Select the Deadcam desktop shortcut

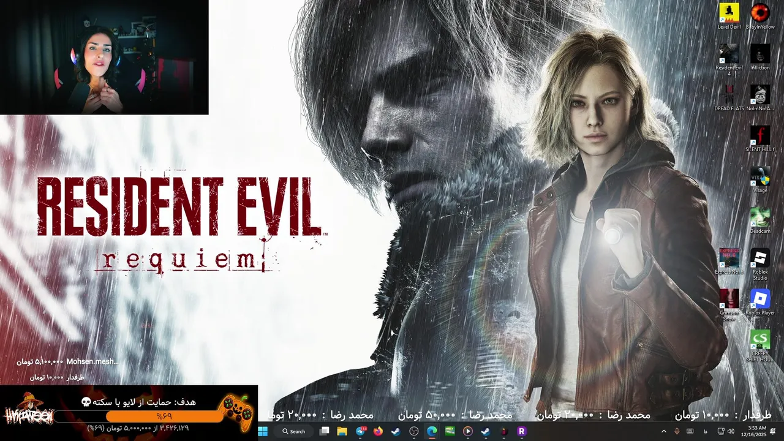760,221
